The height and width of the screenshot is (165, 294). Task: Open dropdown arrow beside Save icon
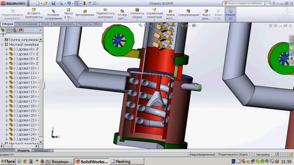[57, 4]
